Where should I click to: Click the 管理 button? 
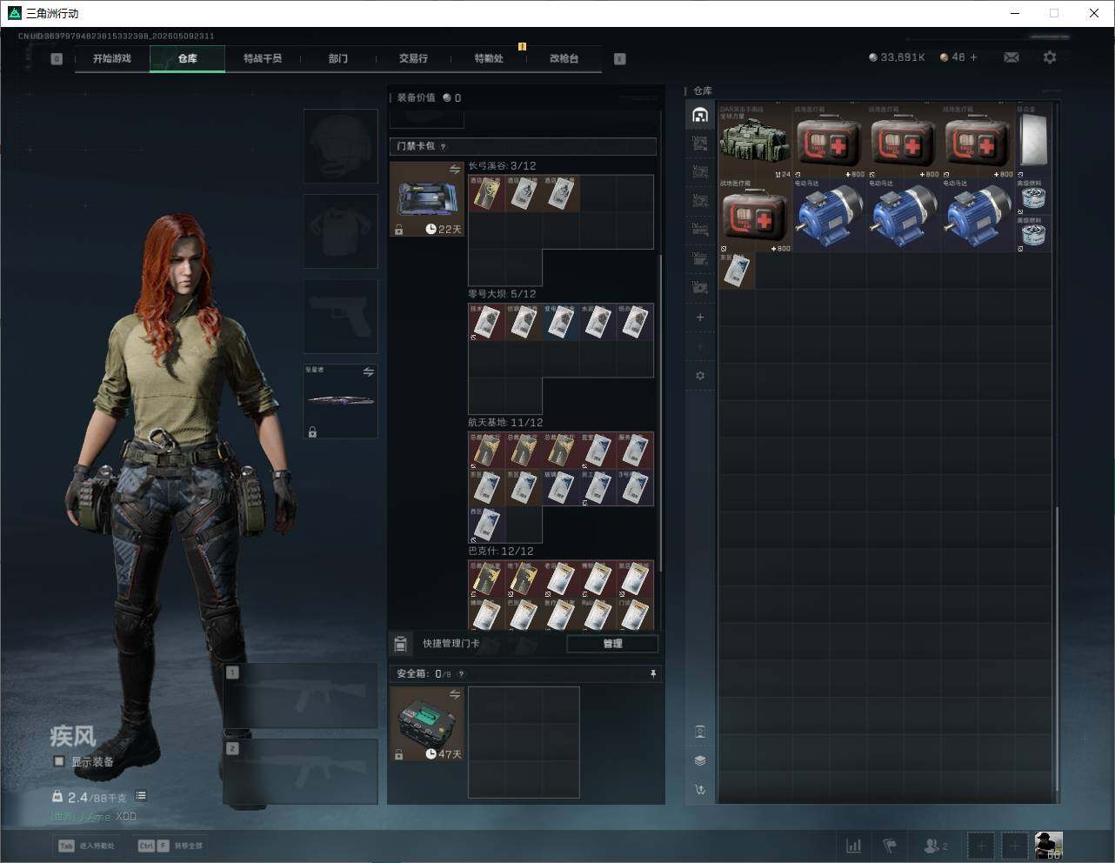pyautogui.click(x=612, y=644)
